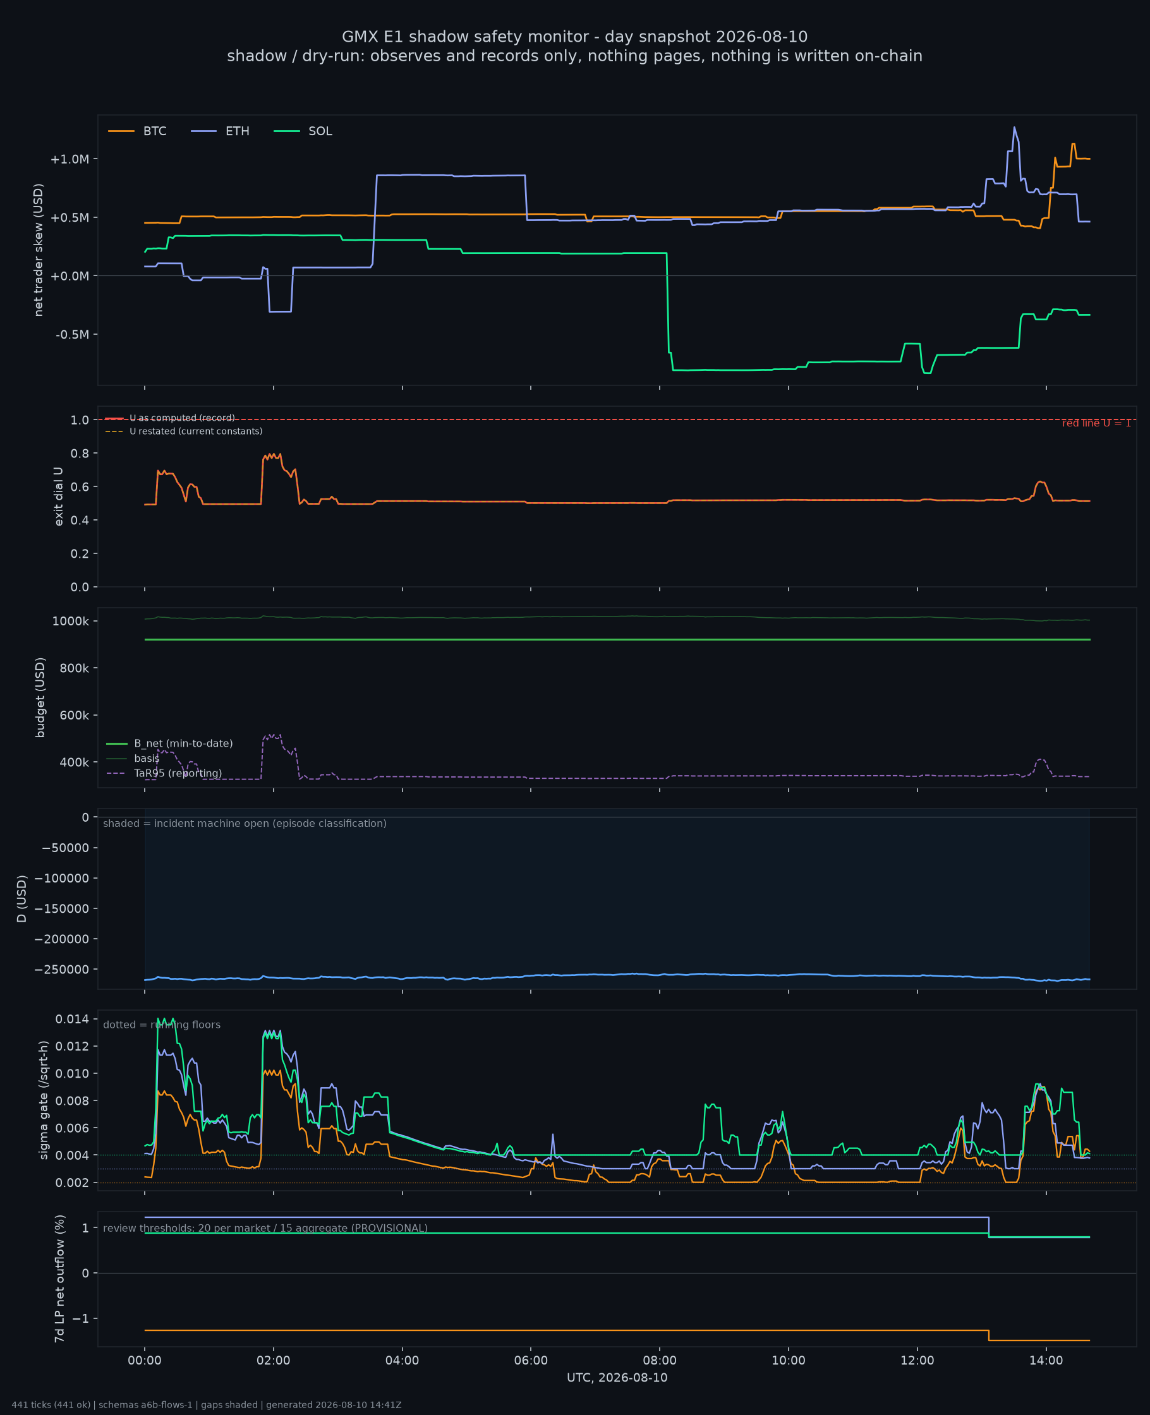This screenshot has height=1415, width=1150.
Task: Click the "shaded = incident machine open" note
Action: coord(245,823)
